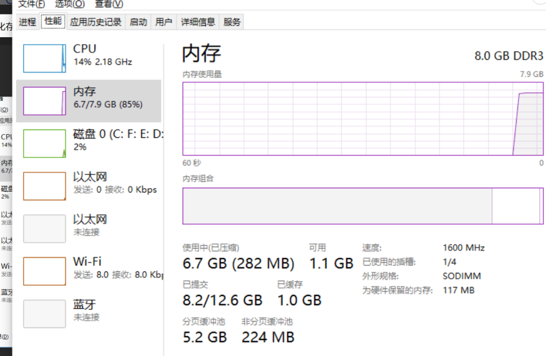The height and width of the screenshot is (356, 546).
Task: Click the 磁盘 0 disk graph thumbnail
Action: click(44, 143)
